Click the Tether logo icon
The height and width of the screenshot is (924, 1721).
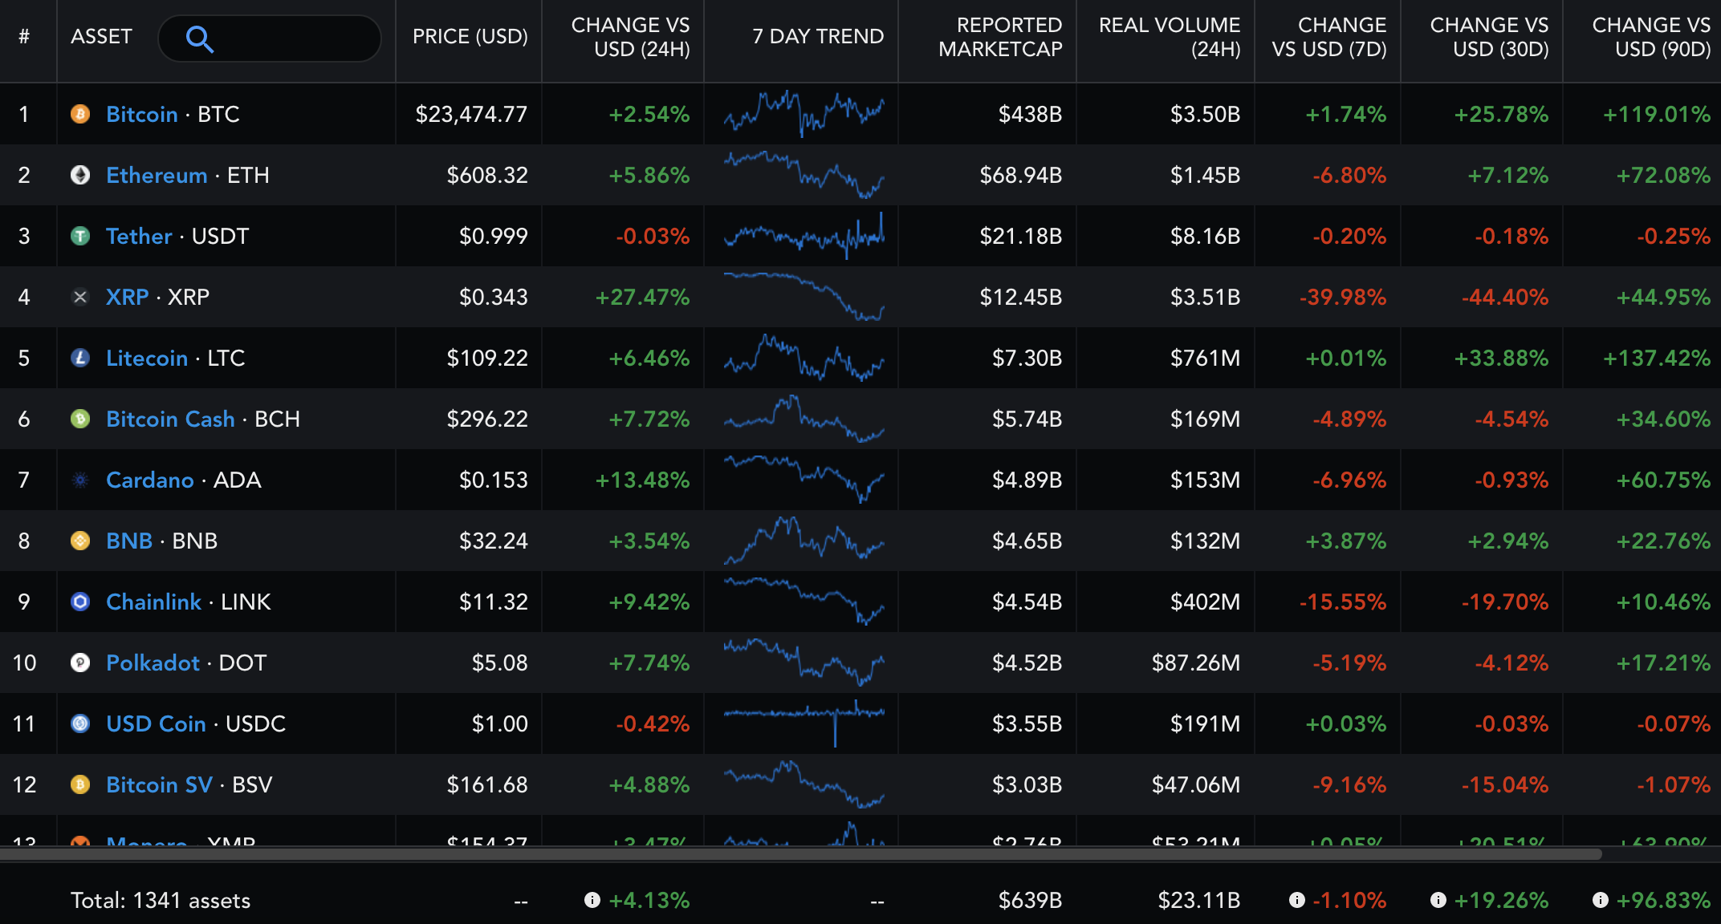click(x=80, y=236)
